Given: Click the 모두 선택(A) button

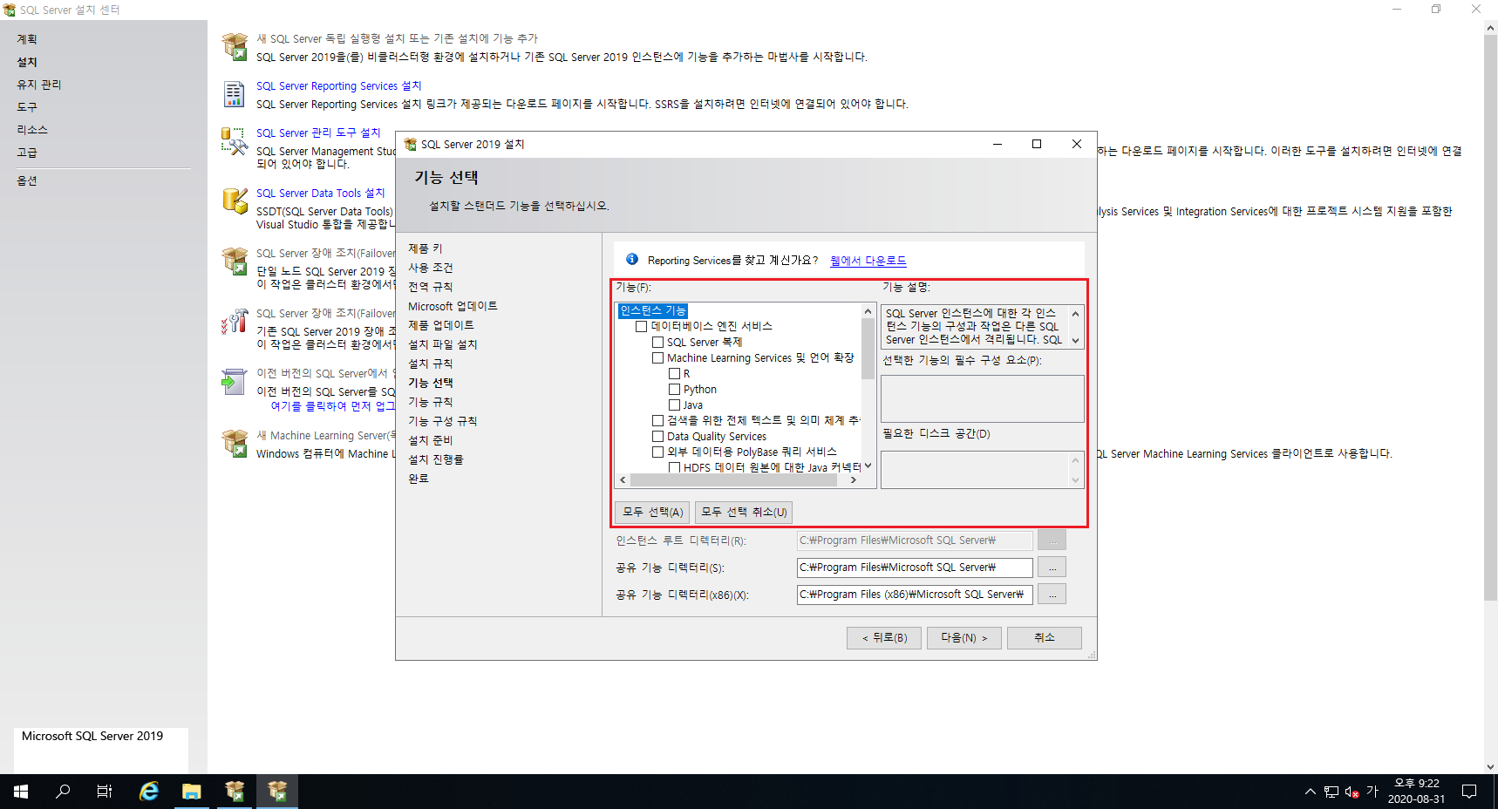Looking at the screenshot, I should (652, 512).
